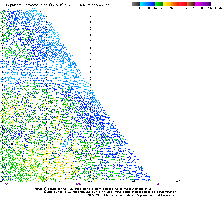Click the '12:40' time label

155,184
